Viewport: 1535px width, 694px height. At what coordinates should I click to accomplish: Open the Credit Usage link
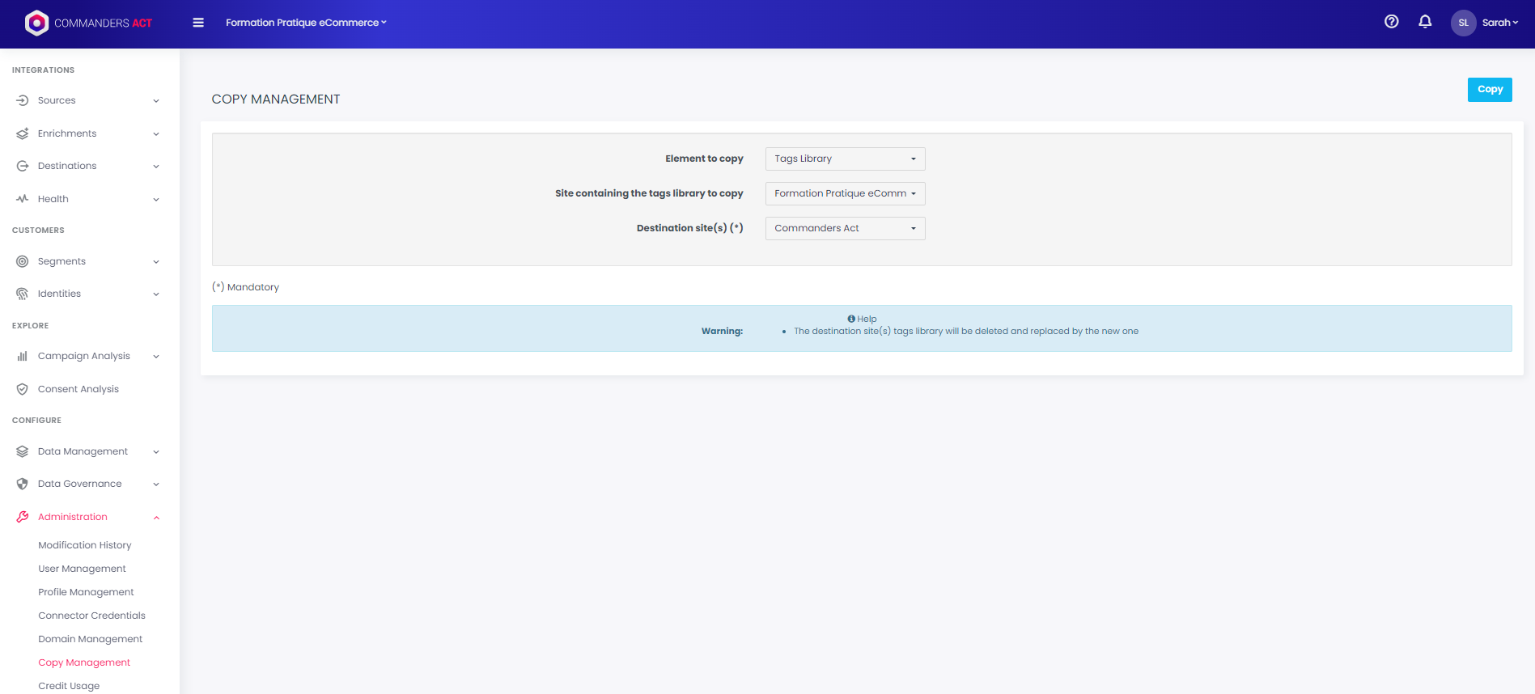(69, 686)
